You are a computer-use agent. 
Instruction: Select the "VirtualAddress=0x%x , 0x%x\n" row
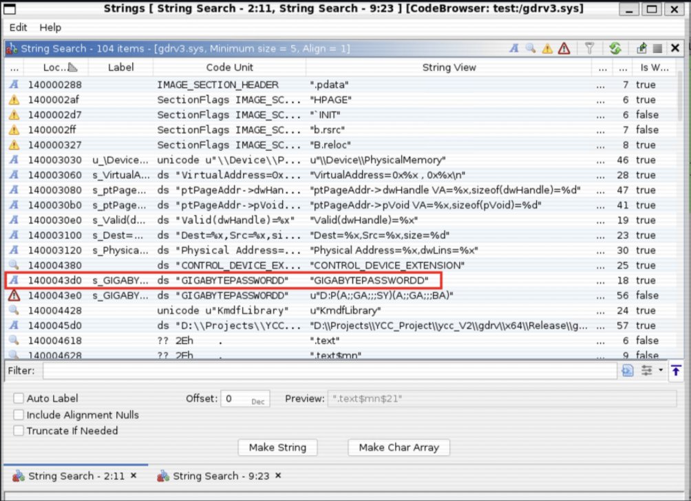[x=341, y=175]
